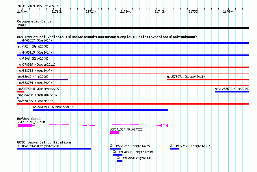Open variant nsv1061327 (Coe2014) label
257x172 pixels.
35,40
